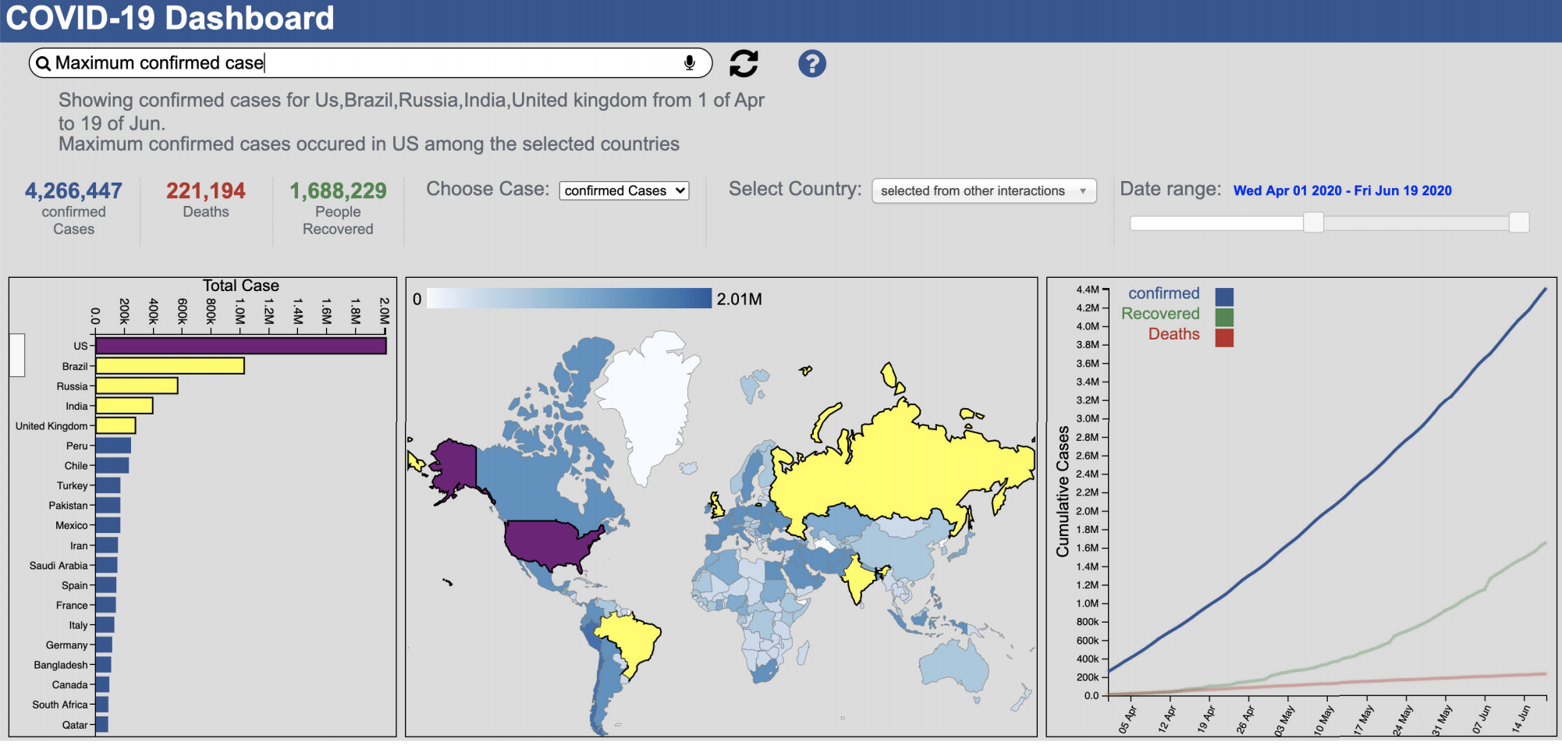
Task: Open the Choose Case dropdown
Action: pyautogui.click(x=623, y=191)
